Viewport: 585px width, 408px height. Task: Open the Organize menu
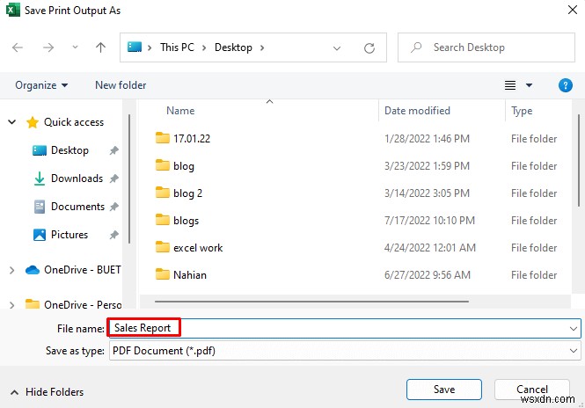click(x=41, y=85)
